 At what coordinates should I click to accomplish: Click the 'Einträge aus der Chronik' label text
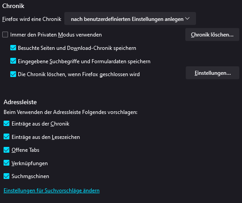(x=41, y=124)
